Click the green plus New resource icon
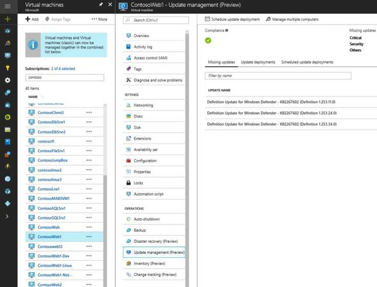 click(8, 19)
